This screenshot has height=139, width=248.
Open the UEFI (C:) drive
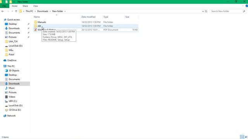[x=13, y=101]
